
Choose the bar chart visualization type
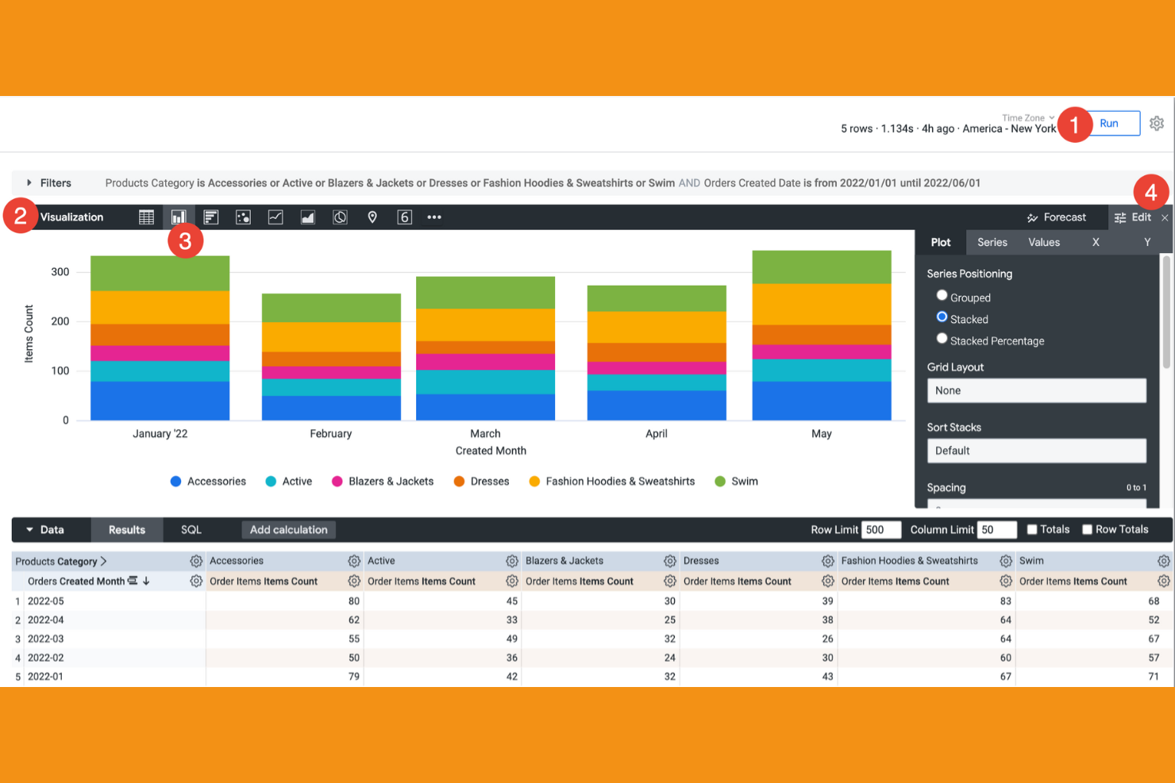(210, 217)
